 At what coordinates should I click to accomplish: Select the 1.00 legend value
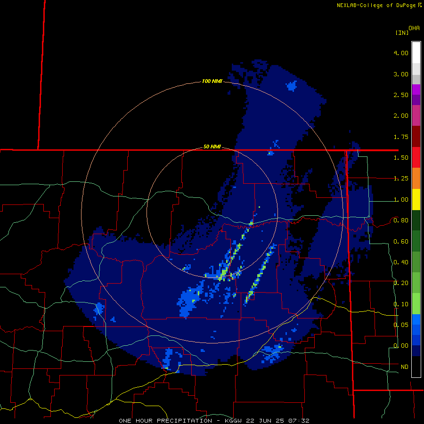tap(401, 200)
